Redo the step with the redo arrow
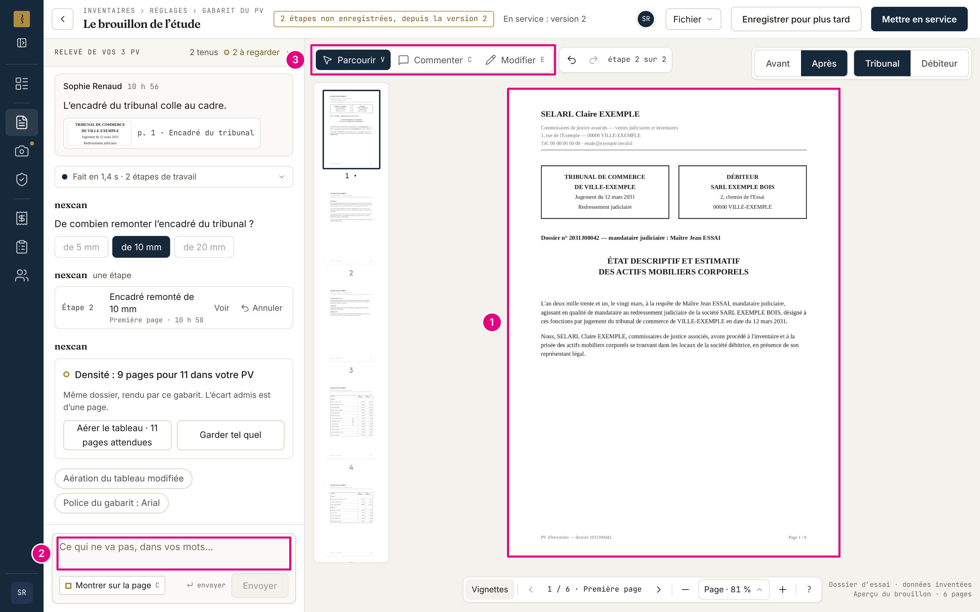The image size is (980, 612). point(593,60)
